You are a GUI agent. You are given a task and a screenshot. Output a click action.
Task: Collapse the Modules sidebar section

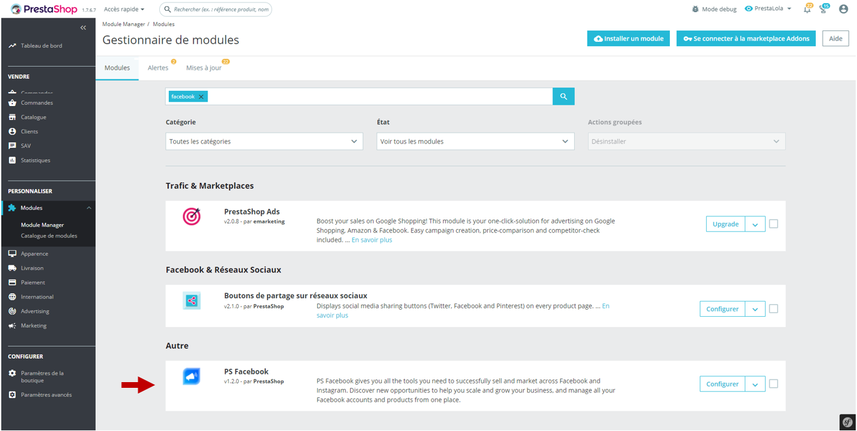click(x=89, y=208)
